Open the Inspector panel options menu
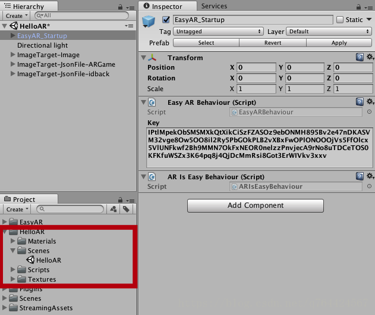 pos(368,8)
